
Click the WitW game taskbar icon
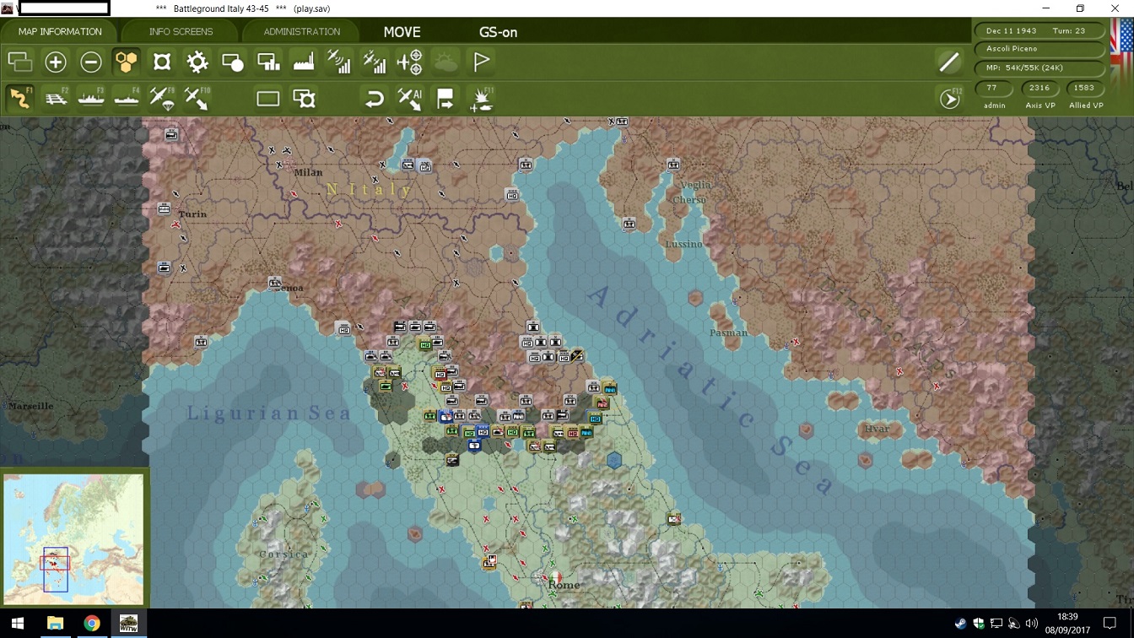coord(128,624)
